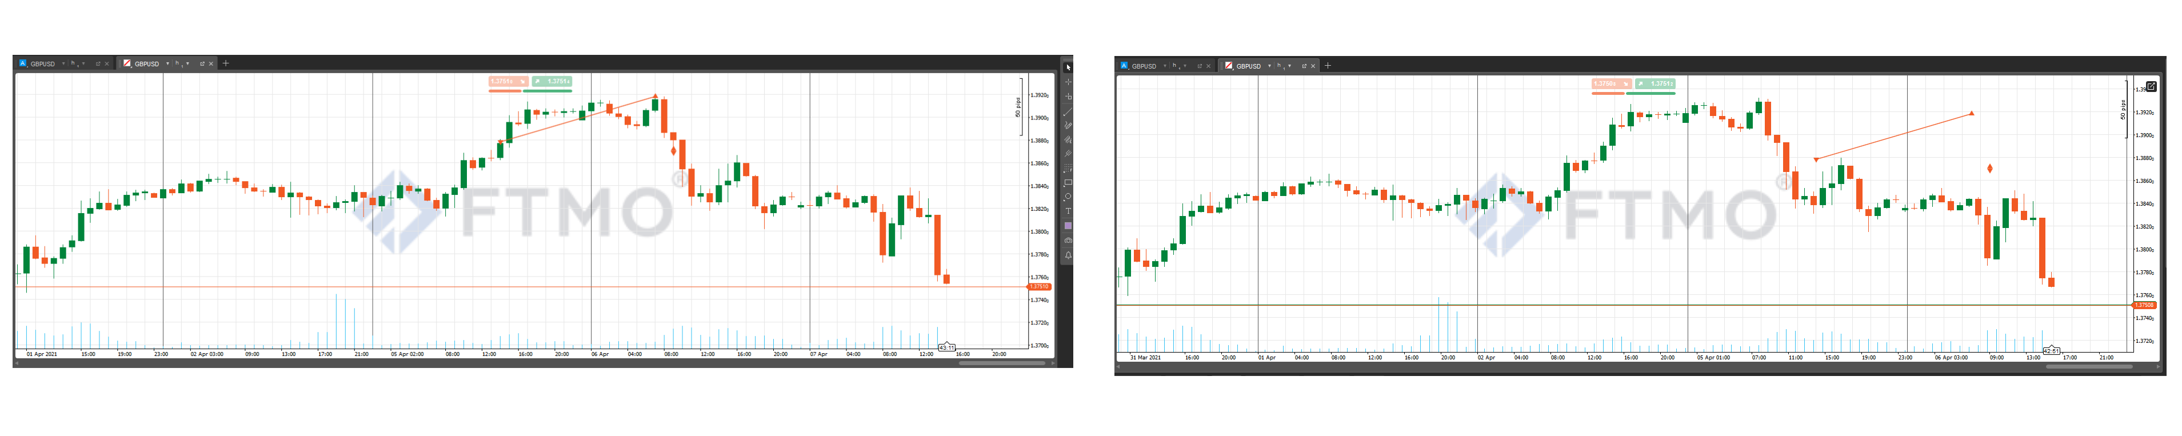Select the pencil freehand drawing tool
2182x436 pixels.
point(1069,125)
